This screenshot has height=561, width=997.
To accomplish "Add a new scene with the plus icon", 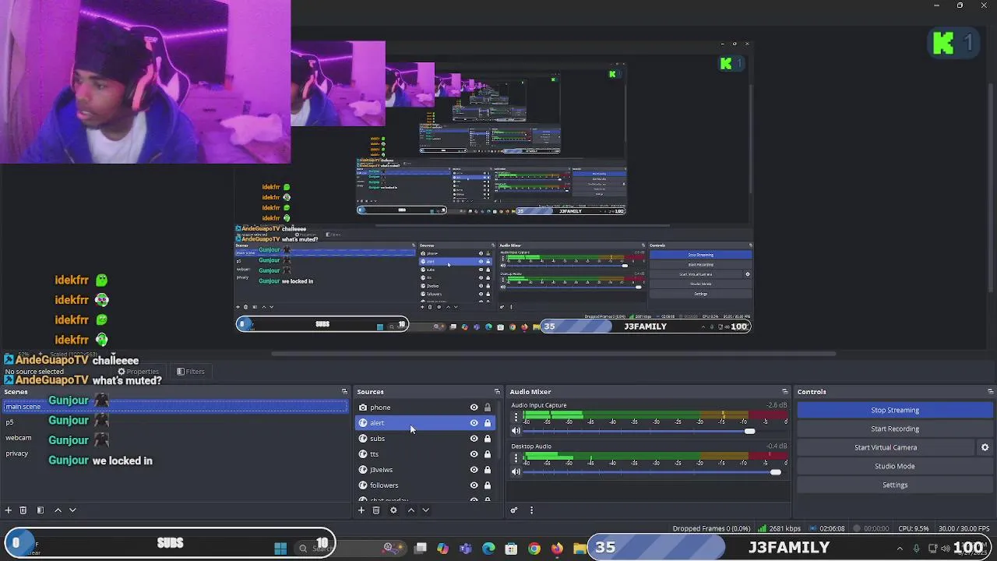I will point(8,510).
